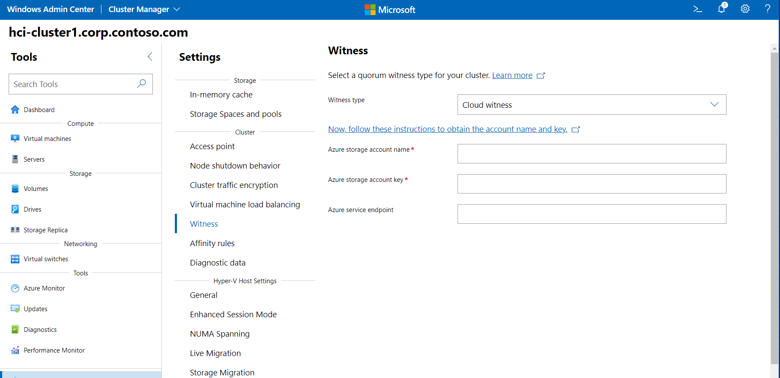Click the Learn more link
This screenshot has width=780, height=378.
click(x=512, y=75)
